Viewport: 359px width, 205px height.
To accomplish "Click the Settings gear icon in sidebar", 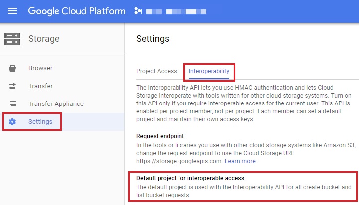I will 13,122.
